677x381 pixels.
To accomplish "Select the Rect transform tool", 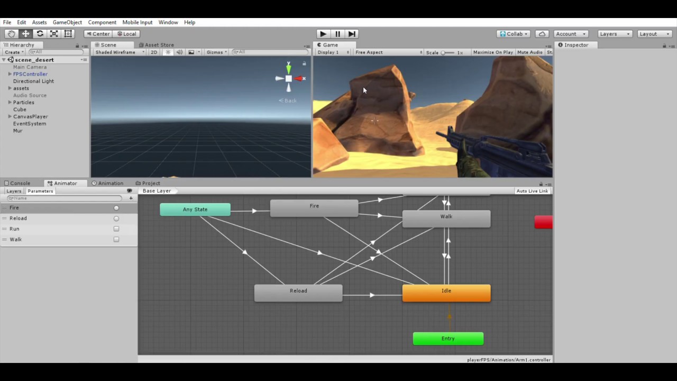I will [x=68, y=34].
